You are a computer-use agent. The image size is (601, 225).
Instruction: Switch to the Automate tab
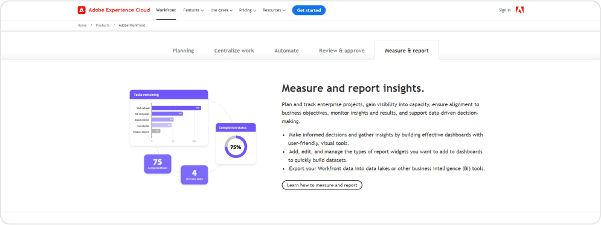coord(287,51)
